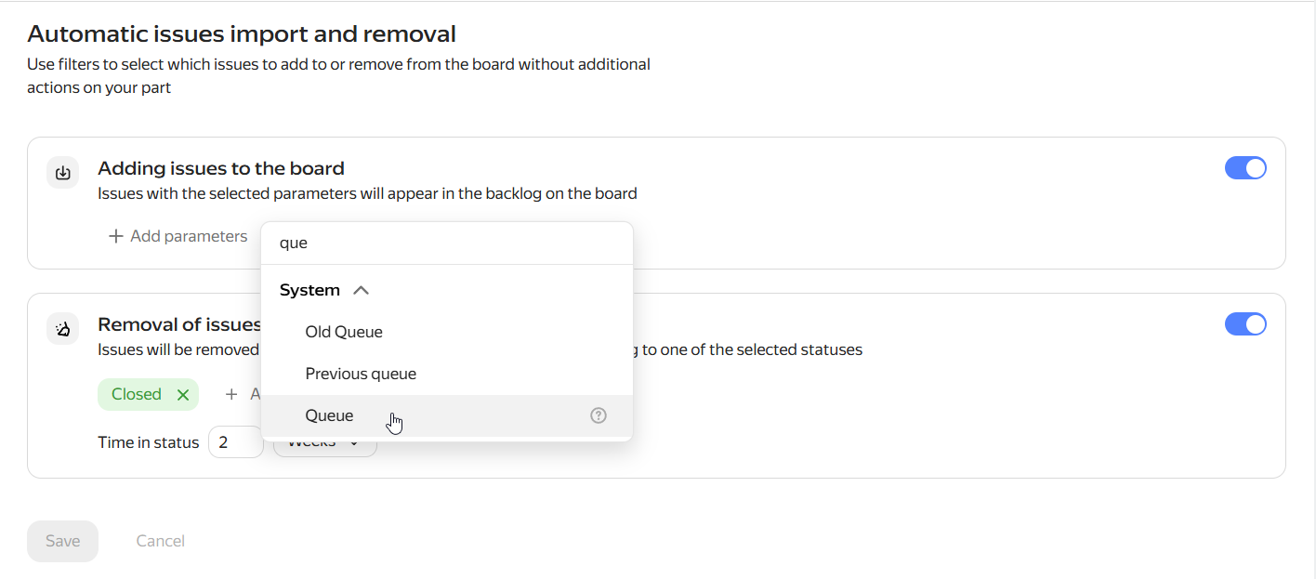Click the import icon beside Adding issues heading
The height and width of the screenshot is (579, 1316).
point(63,173)
